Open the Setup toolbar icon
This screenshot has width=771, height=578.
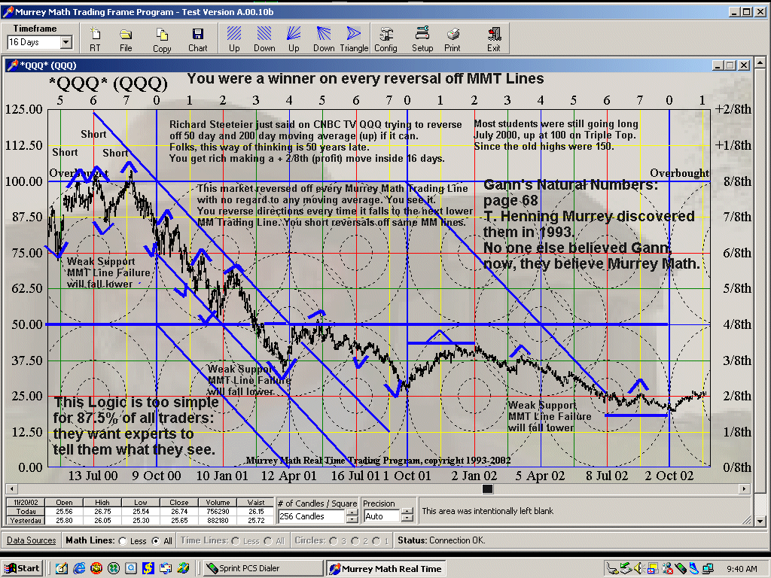[422, 38]
